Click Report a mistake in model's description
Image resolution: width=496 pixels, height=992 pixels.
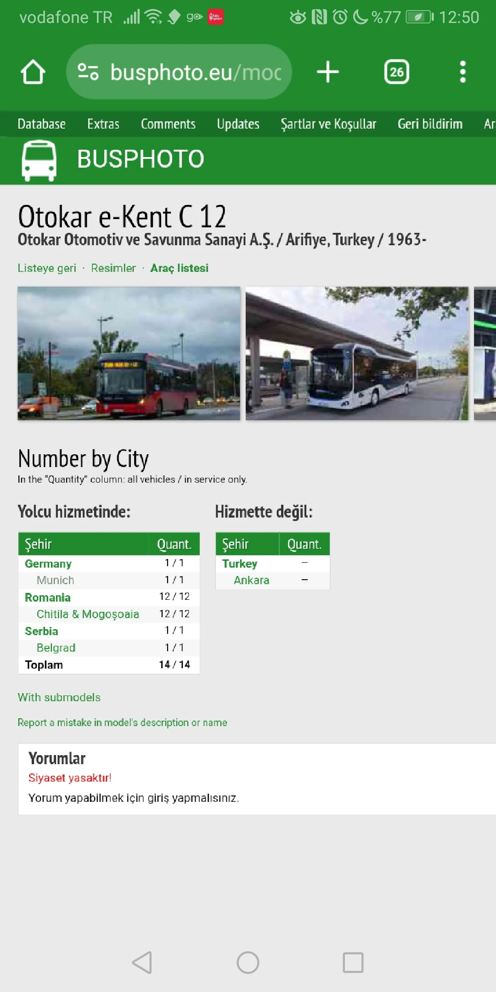click(122, 722)
